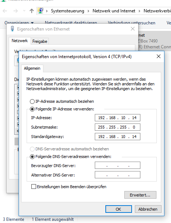Open the Netzwerk tab in Ethernet properties
This screenshot has width=171, height=223.
coord(20,41)
